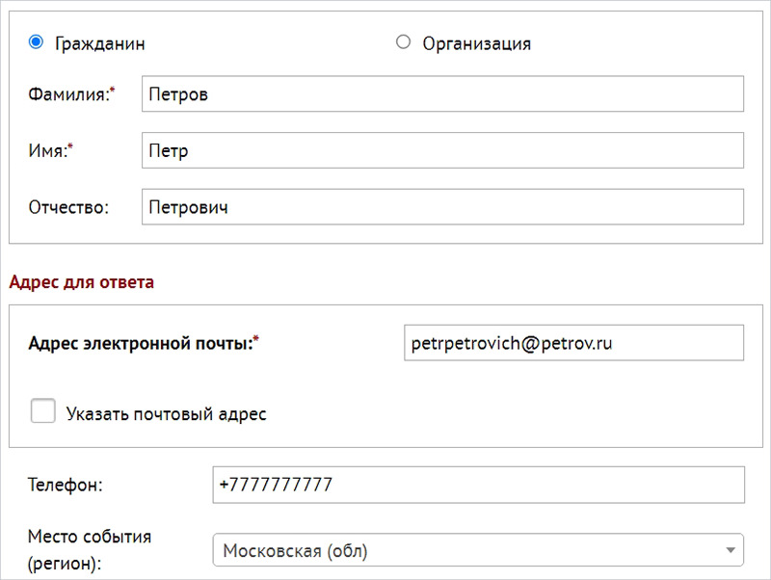Click the Адрес электронной почты label
Screen dimensions: 771x580
pyautogui.click(x=143, y=343)
